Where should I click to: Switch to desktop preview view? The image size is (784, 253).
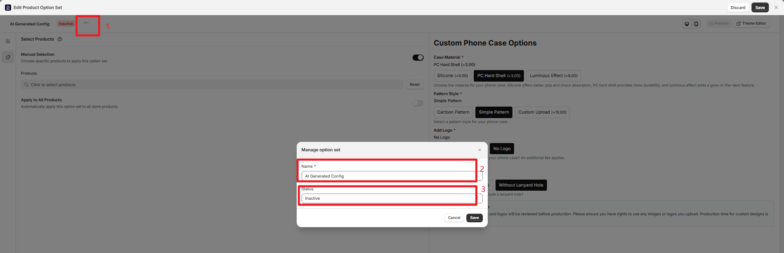click(686, 24)
